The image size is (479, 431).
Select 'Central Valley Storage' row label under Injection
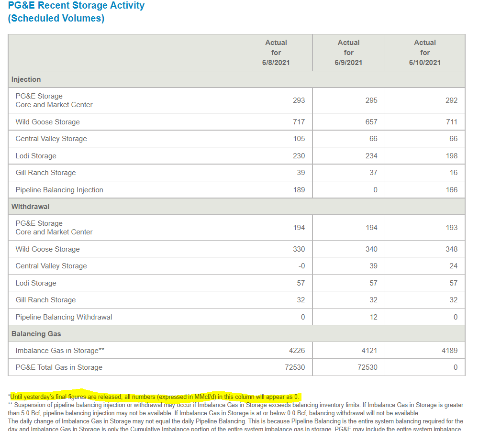51,139
